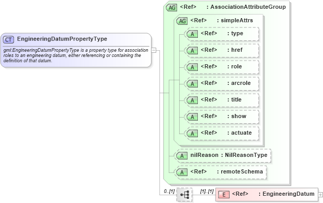Click the E icon of EngineeringDatum element
323x203 pixels.
click(224, 194)
